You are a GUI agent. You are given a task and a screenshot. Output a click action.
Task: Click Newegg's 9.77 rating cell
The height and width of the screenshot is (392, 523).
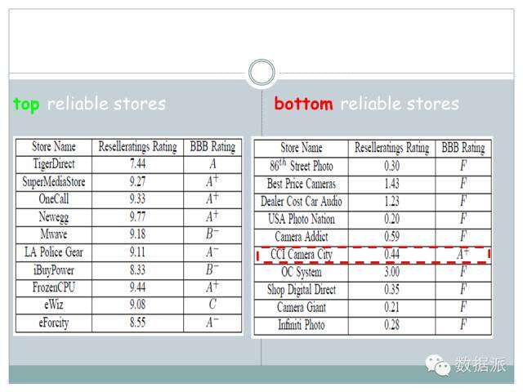tap(137, 216)
